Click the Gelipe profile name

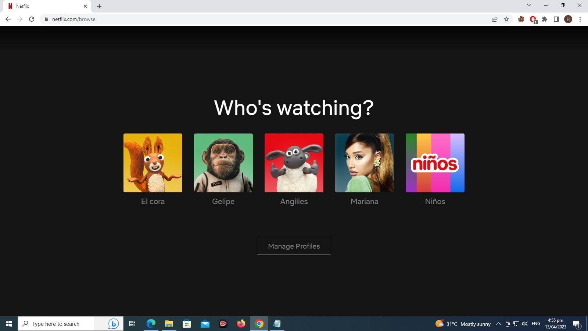click(x=223, y=202)
